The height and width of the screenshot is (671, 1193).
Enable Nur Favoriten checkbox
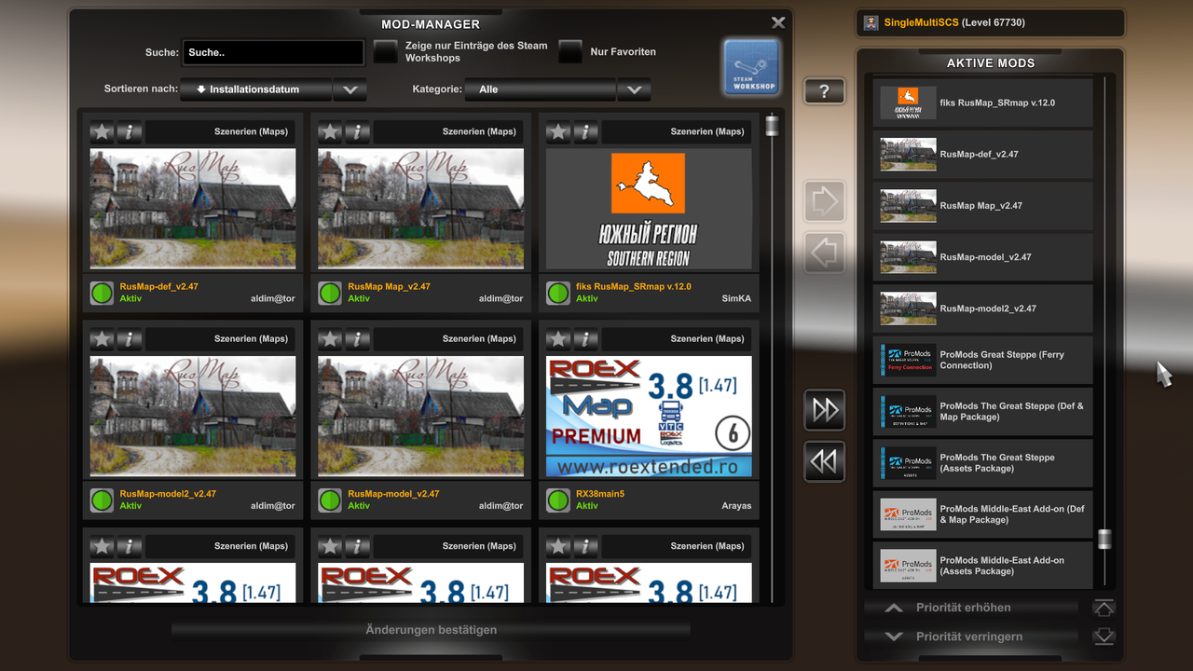click(570, 52)
